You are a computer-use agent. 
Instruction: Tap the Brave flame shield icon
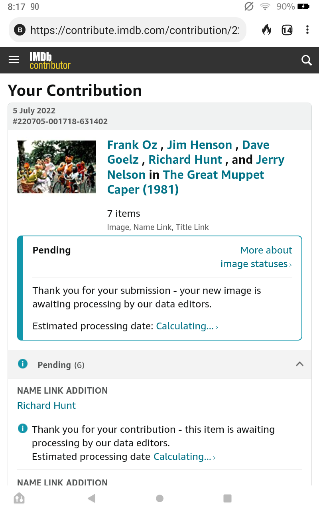tap(266, 30)
